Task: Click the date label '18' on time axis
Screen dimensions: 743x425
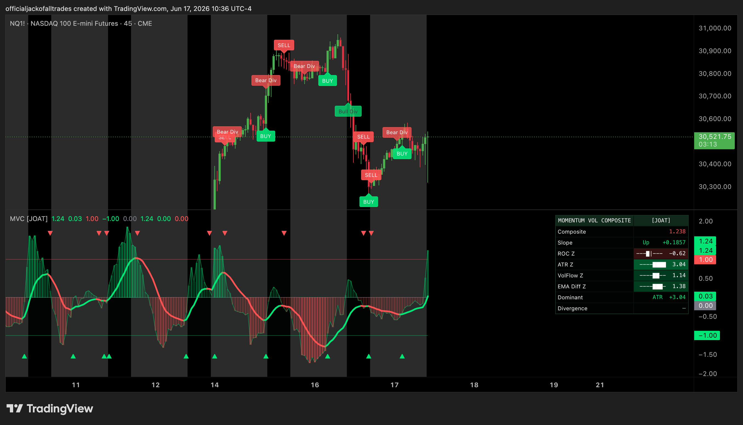Action: coord(474,385)
